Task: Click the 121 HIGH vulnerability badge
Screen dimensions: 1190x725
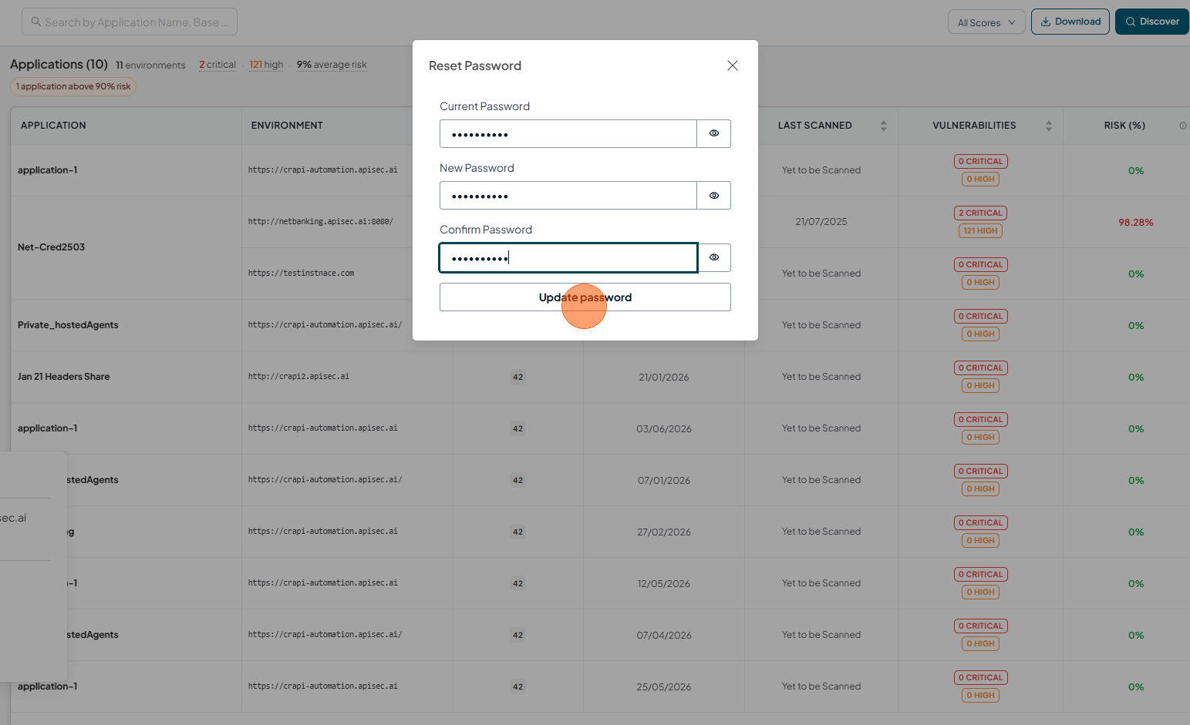Action: click(x=981, y=230)
